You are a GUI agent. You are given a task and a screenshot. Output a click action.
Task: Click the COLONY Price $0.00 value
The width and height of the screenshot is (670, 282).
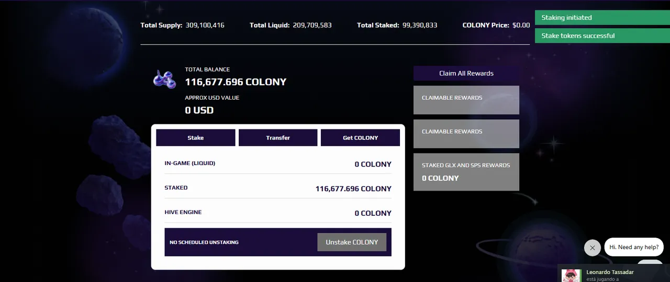point(521,25)
